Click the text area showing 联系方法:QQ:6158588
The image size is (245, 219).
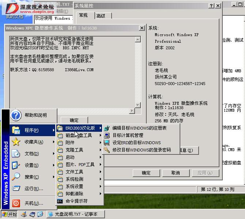click(52, 70)
